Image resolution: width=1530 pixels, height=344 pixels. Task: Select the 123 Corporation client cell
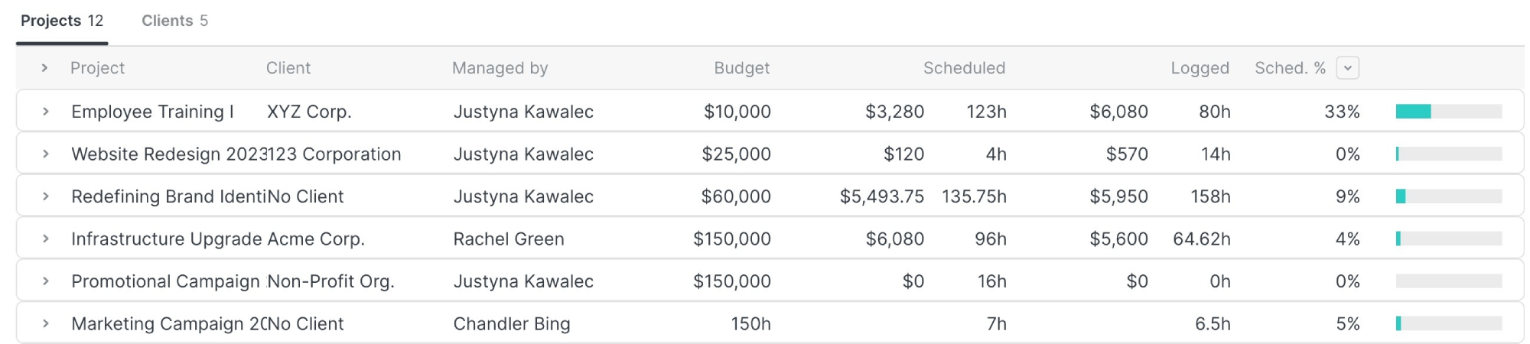(x=335, y=154)
